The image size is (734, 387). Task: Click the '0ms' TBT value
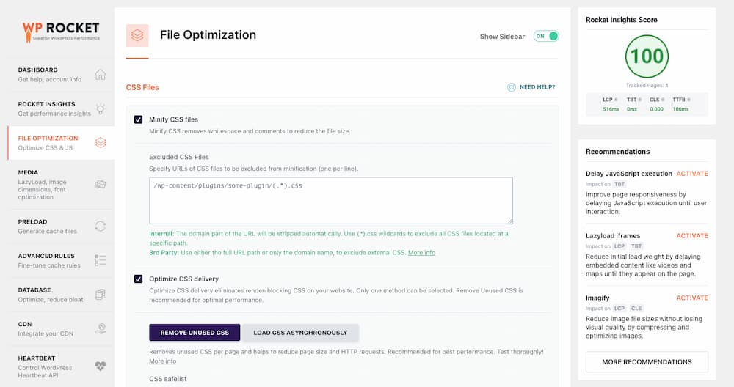tap(632, 109)
